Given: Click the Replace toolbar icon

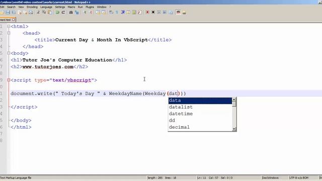Looking at the screenshot, I should pyautogui.click(x=76, y=12).
